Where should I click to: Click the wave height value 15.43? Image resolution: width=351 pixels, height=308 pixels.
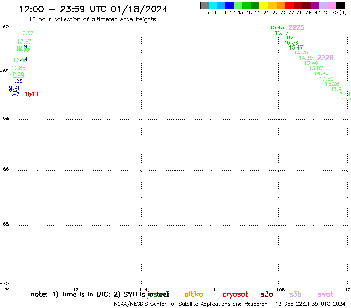[x=277, y=27]
